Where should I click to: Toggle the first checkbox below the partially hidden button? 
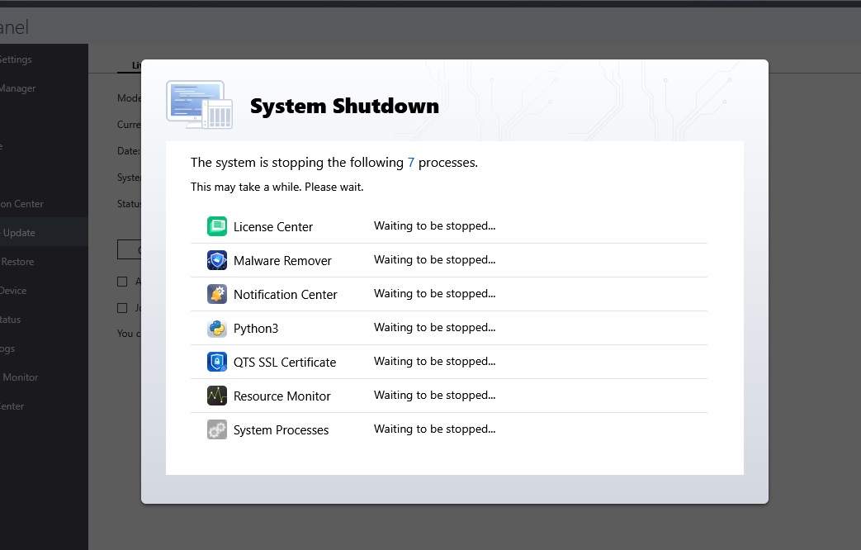click(x=122, y=282)
